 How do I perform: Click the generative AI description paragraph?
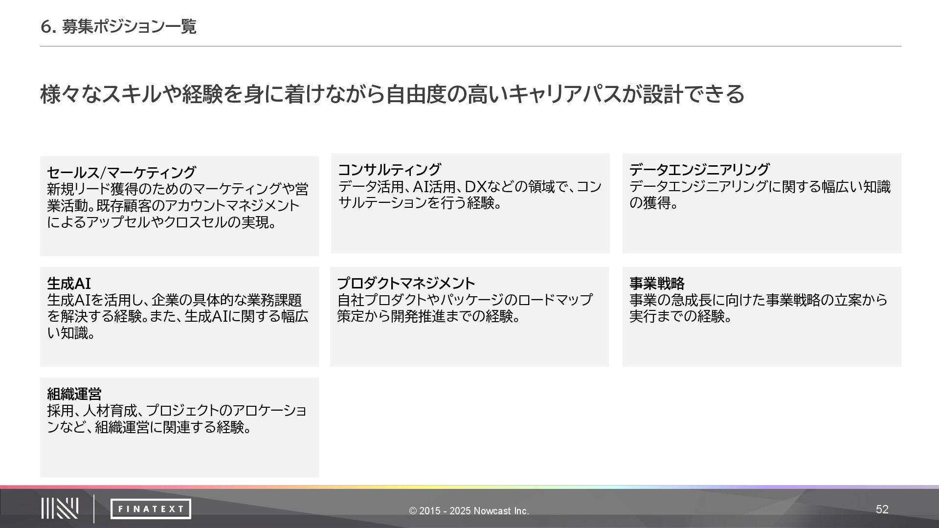click(x=177, y=316)
